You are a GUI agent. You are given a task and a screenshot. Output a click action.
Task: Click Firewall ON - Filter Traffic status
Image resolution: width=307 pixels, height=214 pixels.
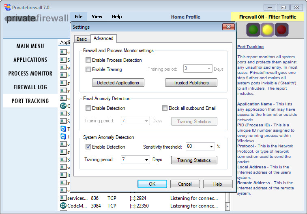tap(267, 17)
